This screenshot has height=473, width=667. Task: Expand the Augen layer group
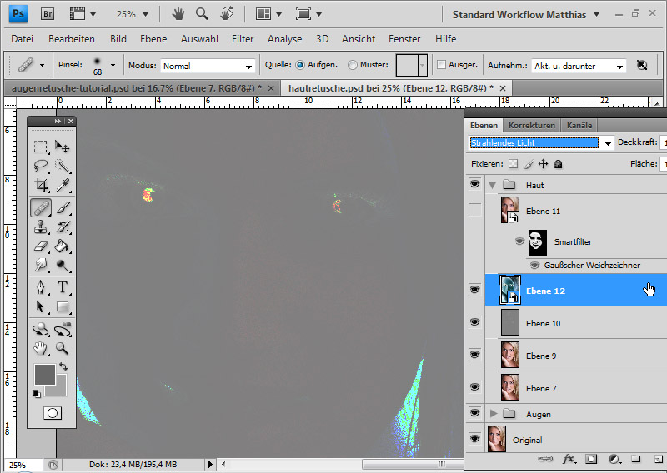point(493,413)
